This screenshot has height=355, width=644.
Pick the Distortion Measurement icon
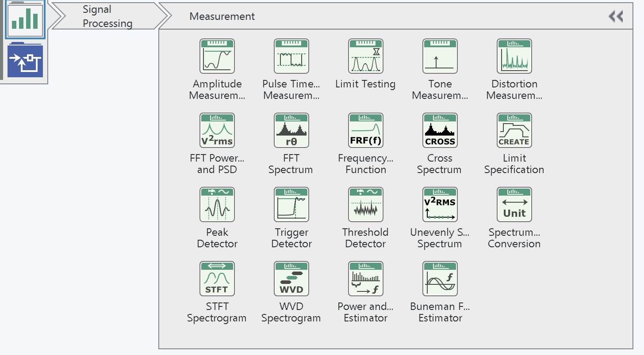point(514,56)
